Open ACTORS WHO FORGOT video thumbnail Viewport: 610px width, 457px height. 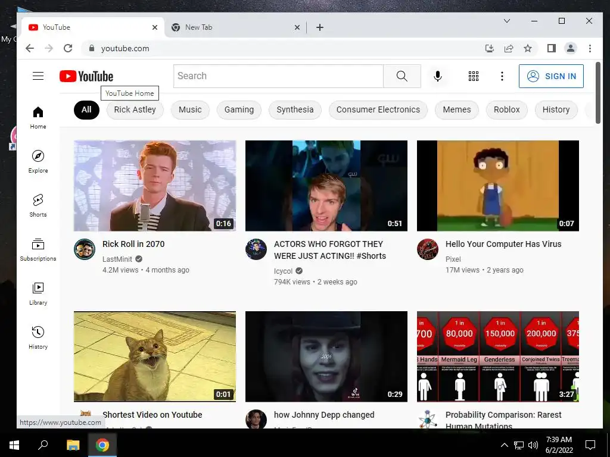(326, 186)
